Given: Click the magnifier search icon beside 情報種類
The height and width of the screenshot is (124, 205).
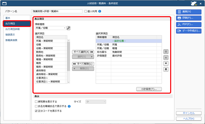Looking at the screenshot, I should pos(69,28).
